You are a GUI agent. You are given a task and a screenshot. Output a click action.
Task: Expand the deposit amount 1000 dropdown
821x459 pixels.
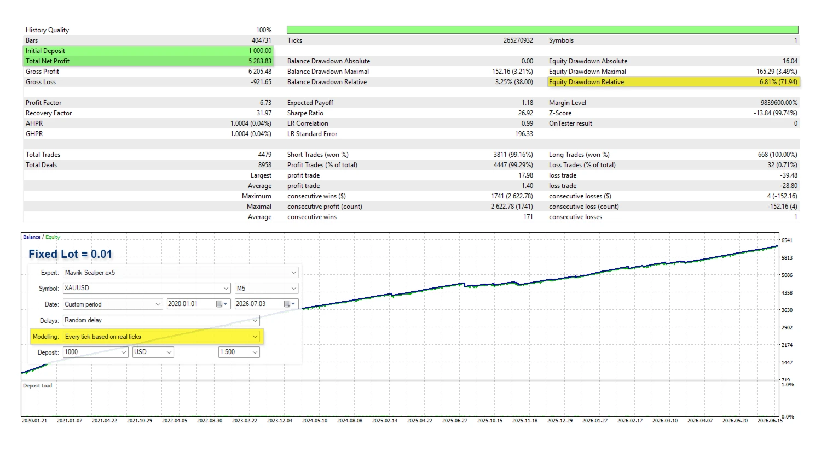click(x=124, y=352)
